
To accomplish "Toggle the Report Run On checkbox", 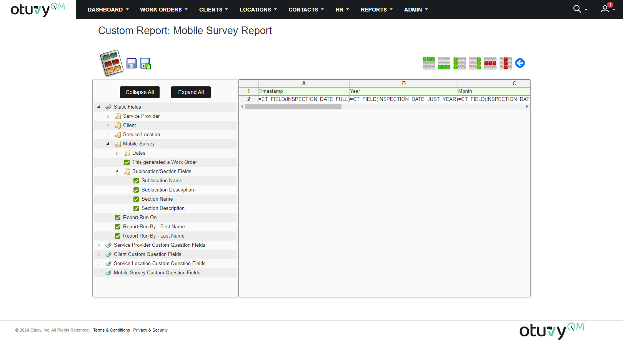I will coord(118,218).
